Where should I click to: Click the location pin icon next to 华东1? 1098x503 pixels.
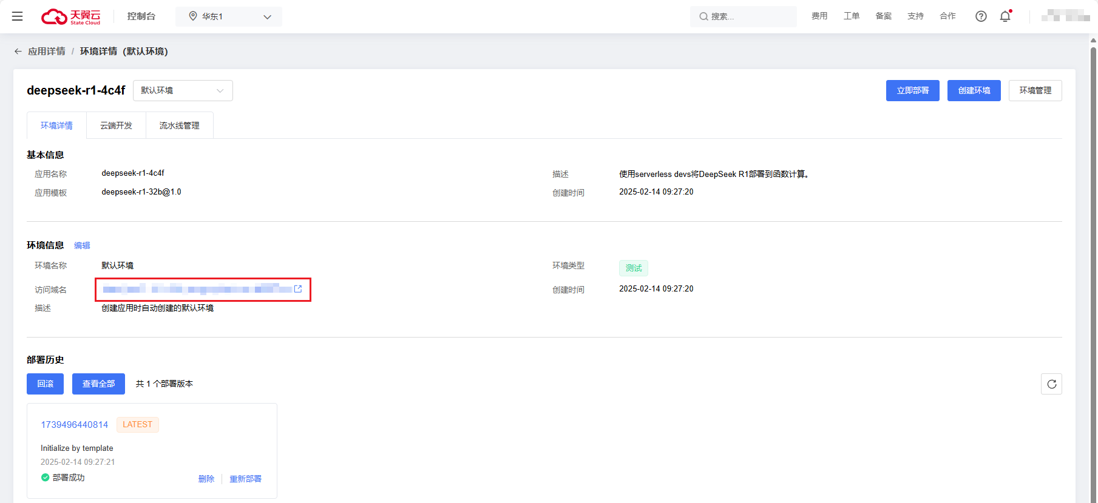click(x=193, y=16)
